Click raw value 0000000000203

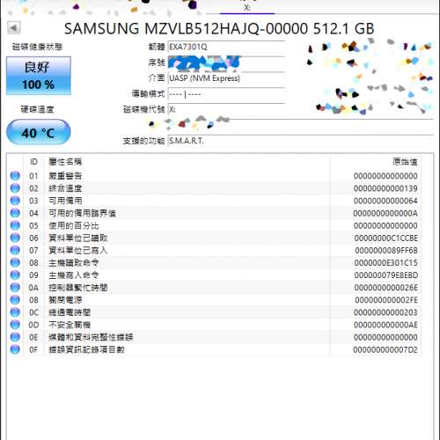pyautogui.click(x=385, y=312)
